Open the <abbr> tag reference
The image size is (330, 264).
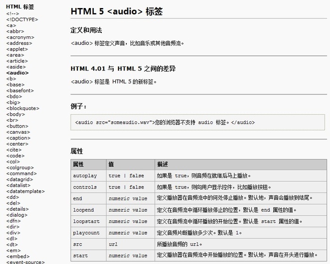[15, 31]
